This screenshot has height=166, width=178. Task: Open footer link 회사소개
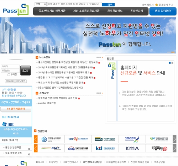coord(40,162)
